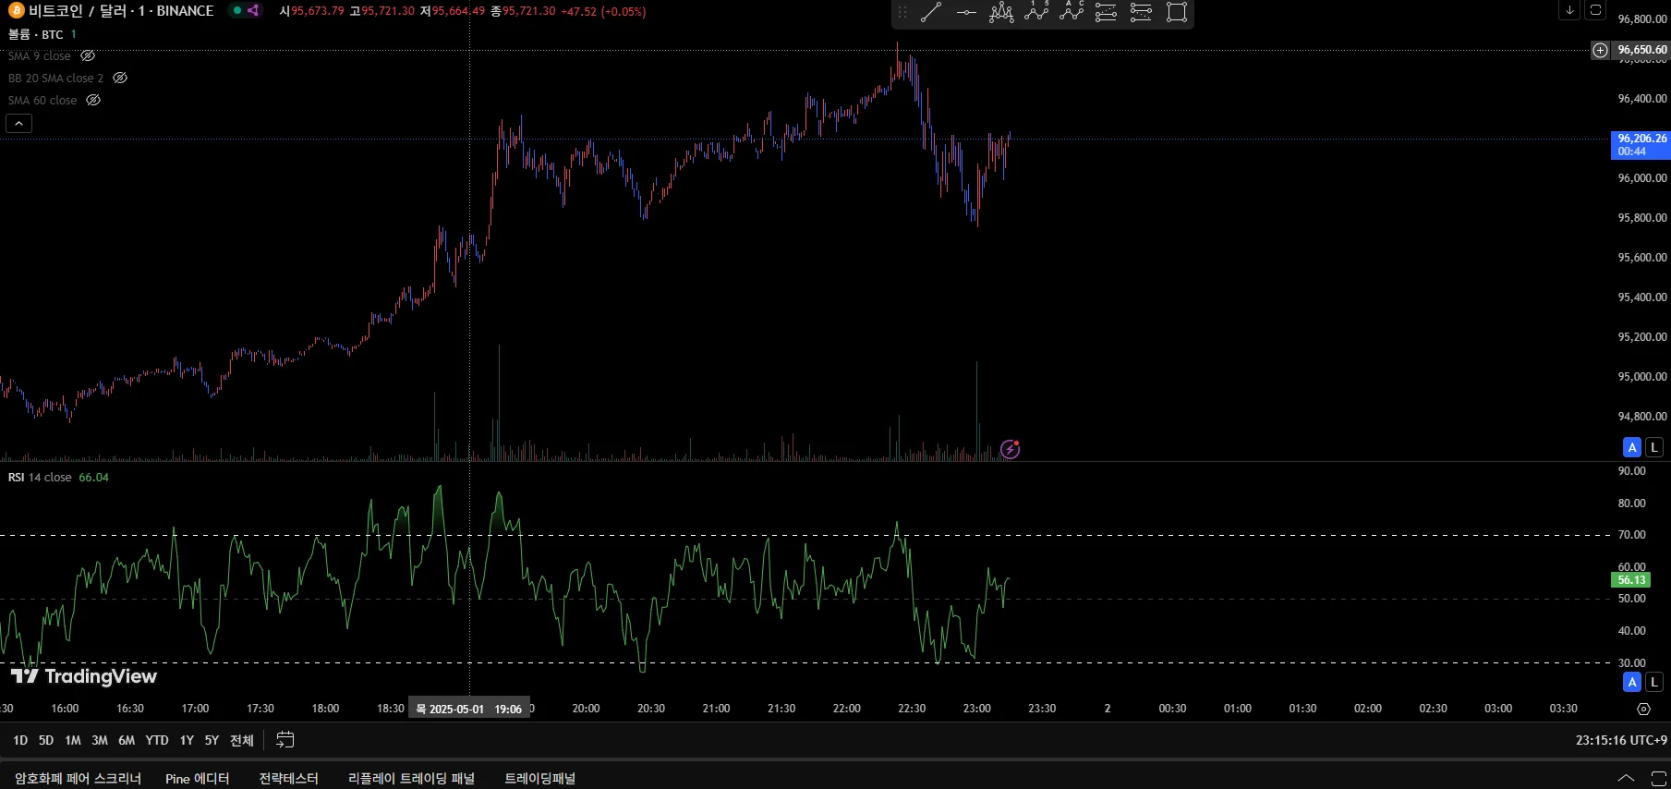Click the RSI value label 56.13

click(x=1631, y=580)
